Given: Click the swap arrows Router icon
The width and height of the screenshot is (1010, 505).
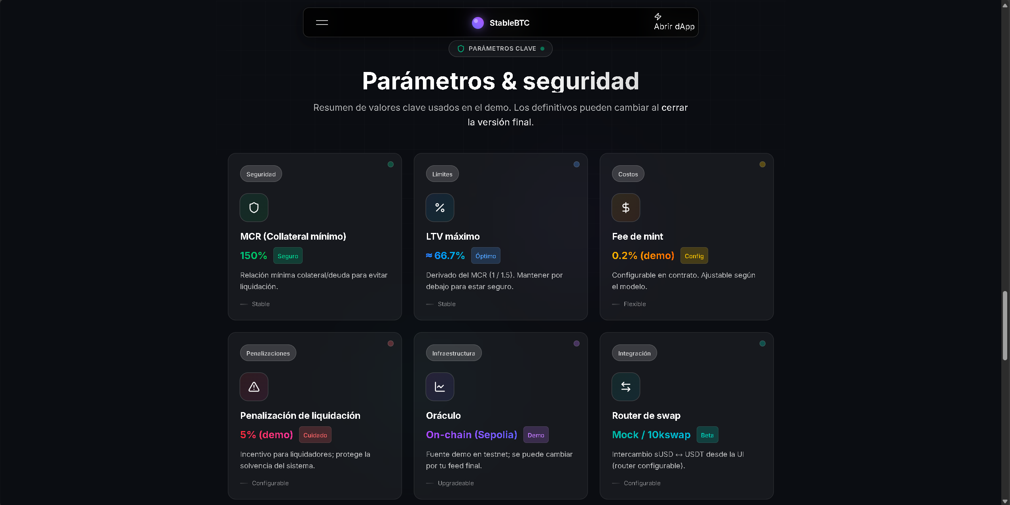Looking at the screenshot, I should 625,387.
